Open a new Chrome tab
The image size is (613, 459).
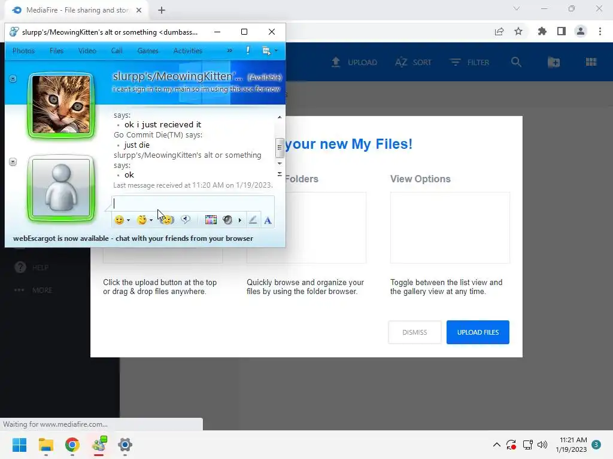[162, 10]
